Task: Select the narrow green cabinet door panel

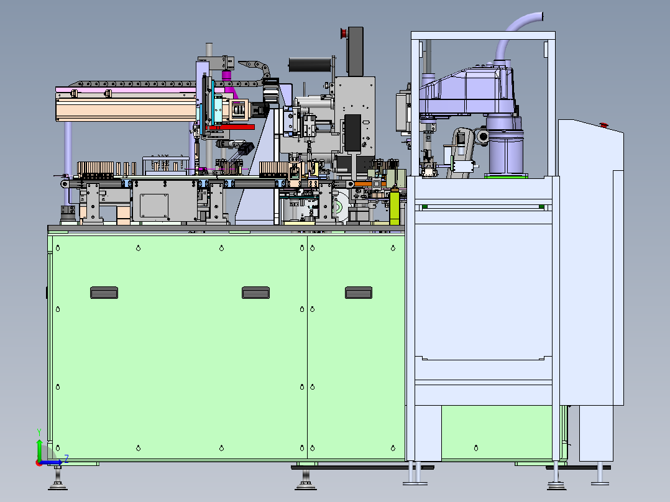Action: (x=356, y=347)
